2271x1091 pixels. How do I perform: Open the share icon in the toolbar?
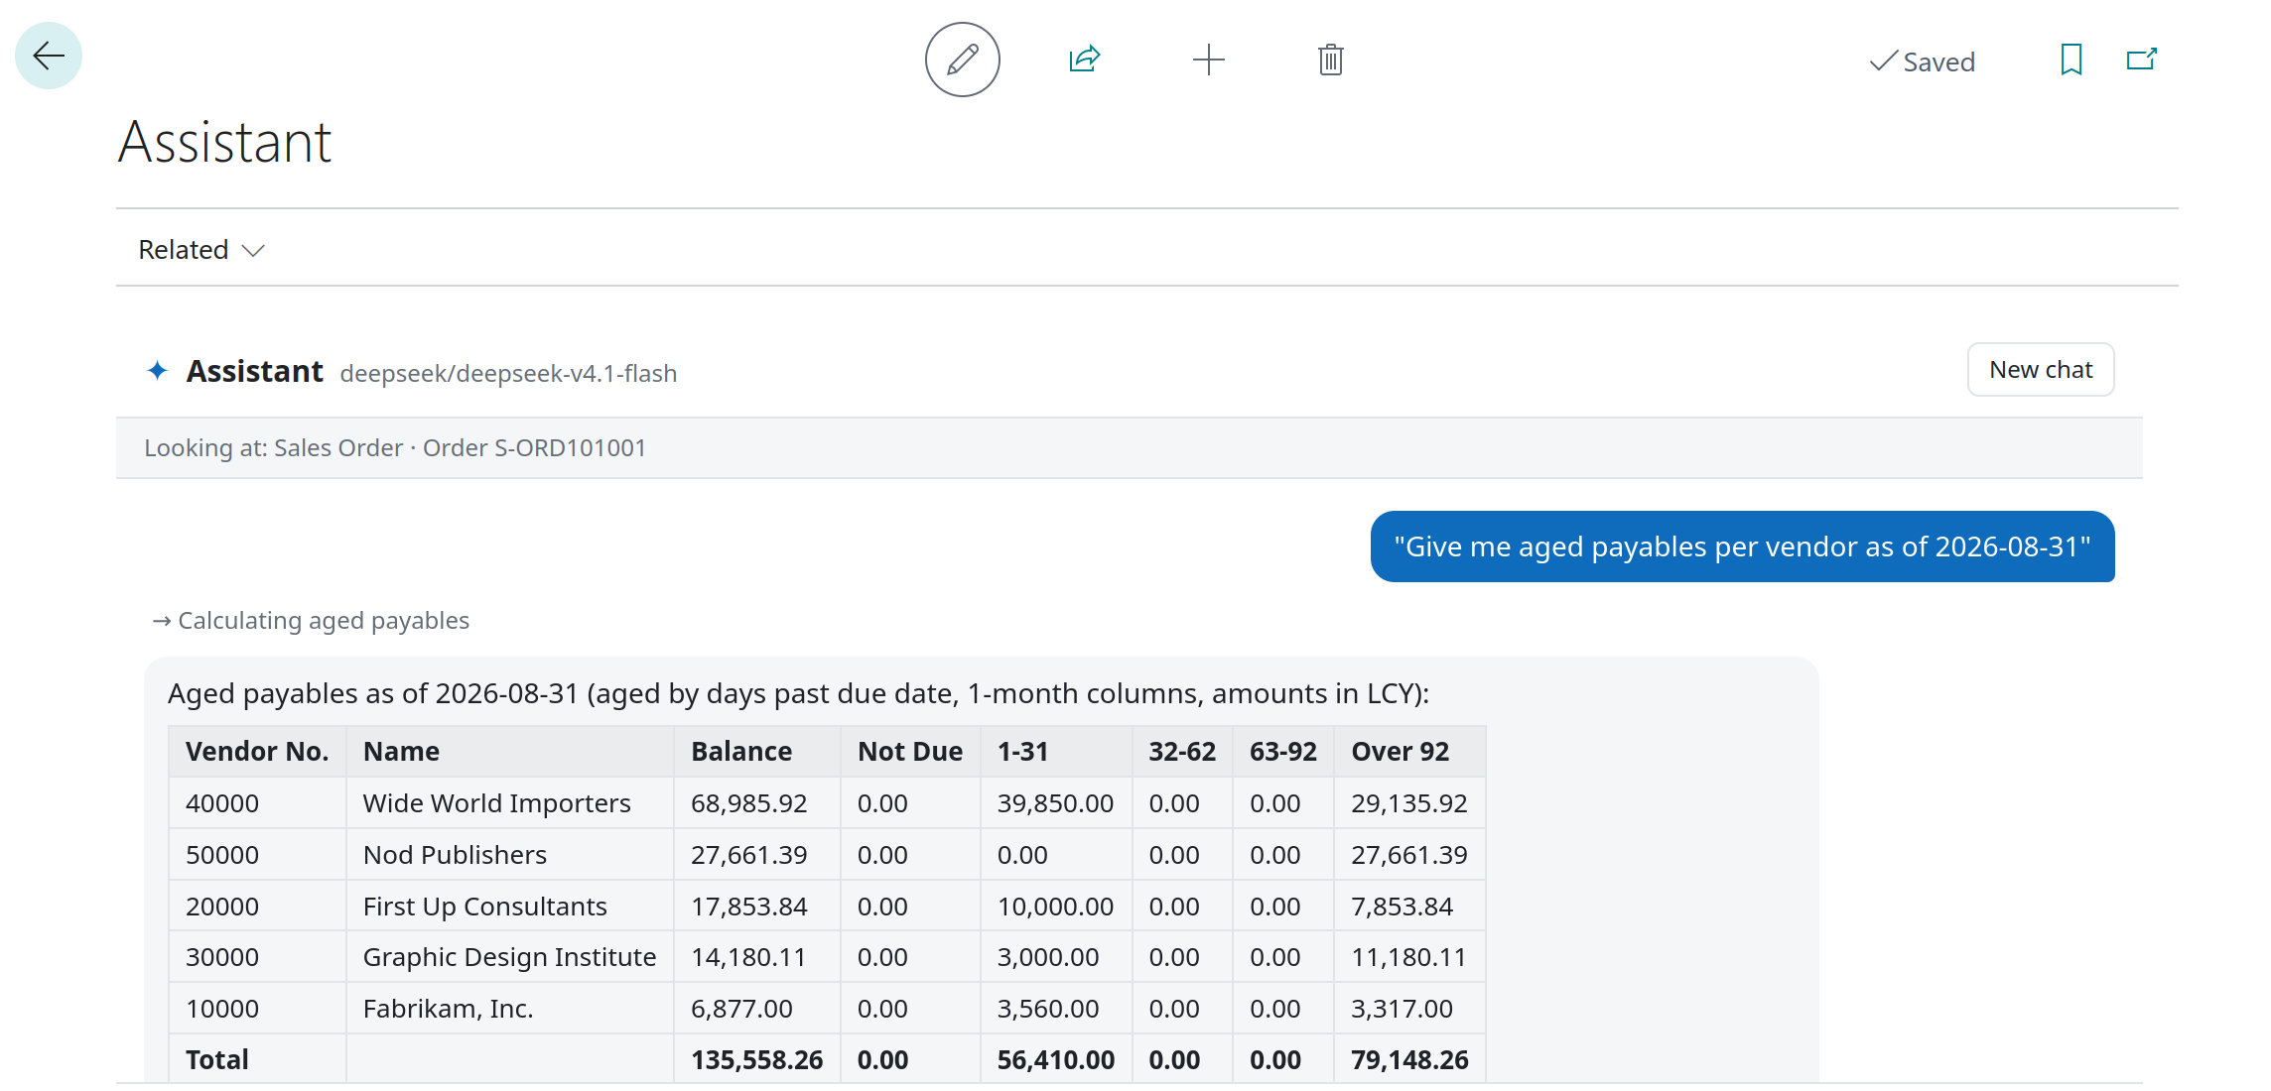click(1085, 60)
